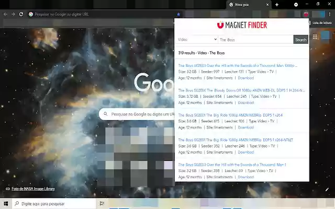Open the Windows Start menu
Image resolution: width=335 pixels, height=209 pixels.
pos(6,204)
